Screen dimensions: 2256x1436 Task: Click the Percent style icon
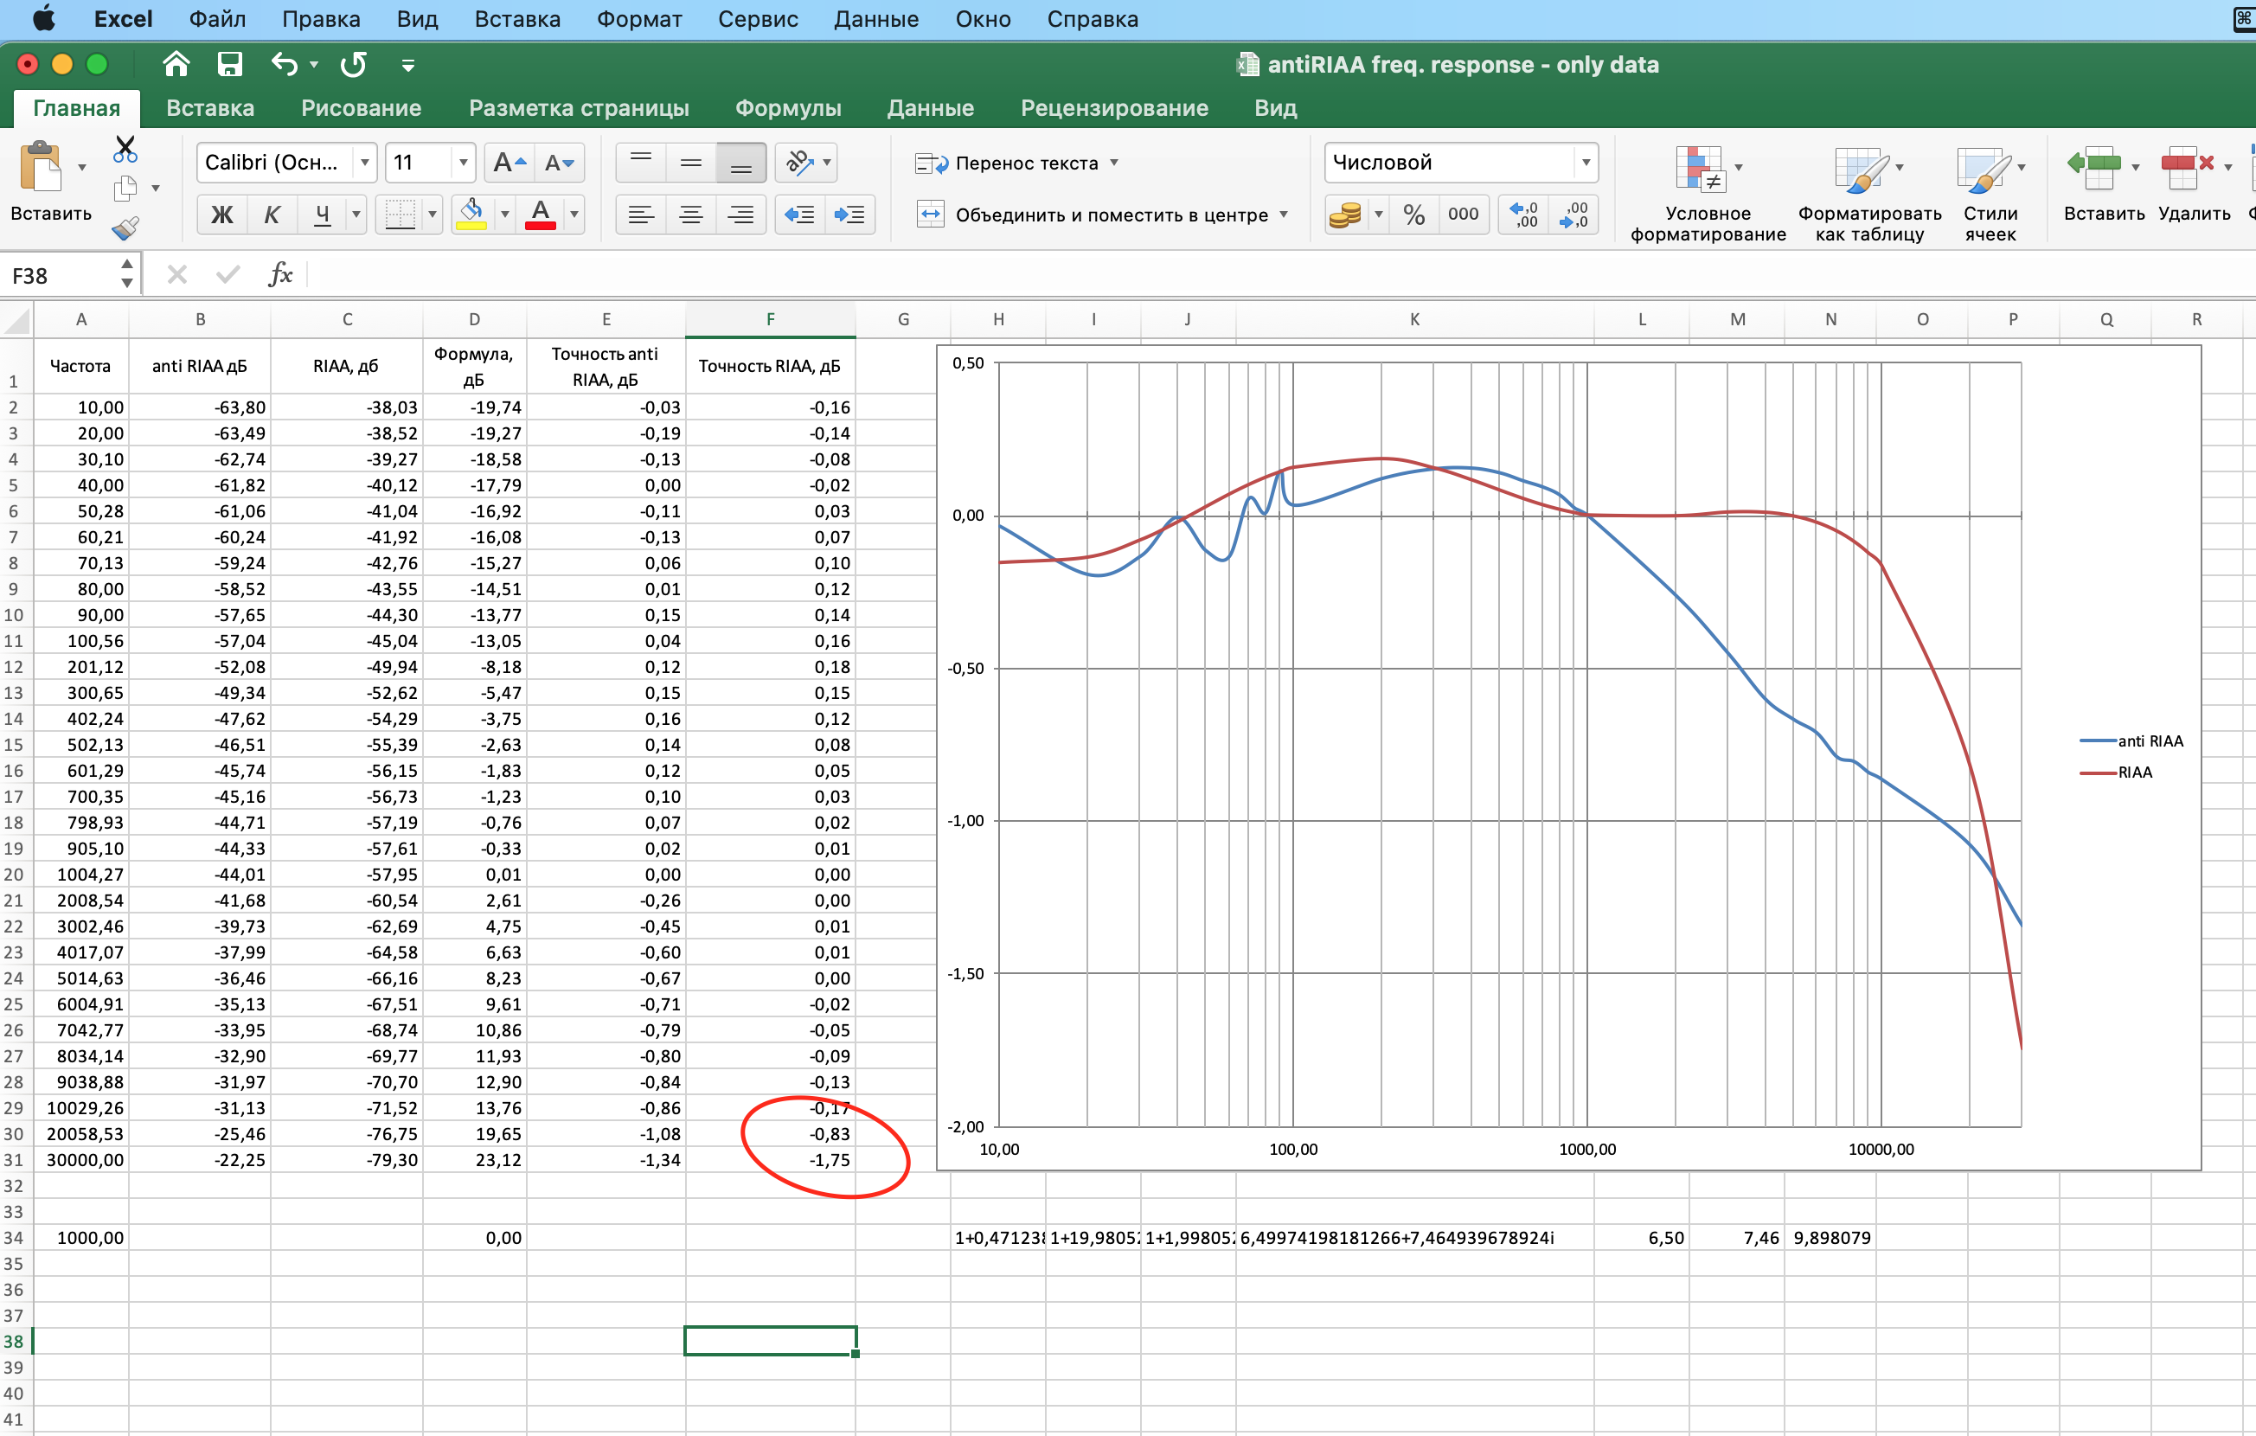pyautogui.click(x=1413, y=215)
